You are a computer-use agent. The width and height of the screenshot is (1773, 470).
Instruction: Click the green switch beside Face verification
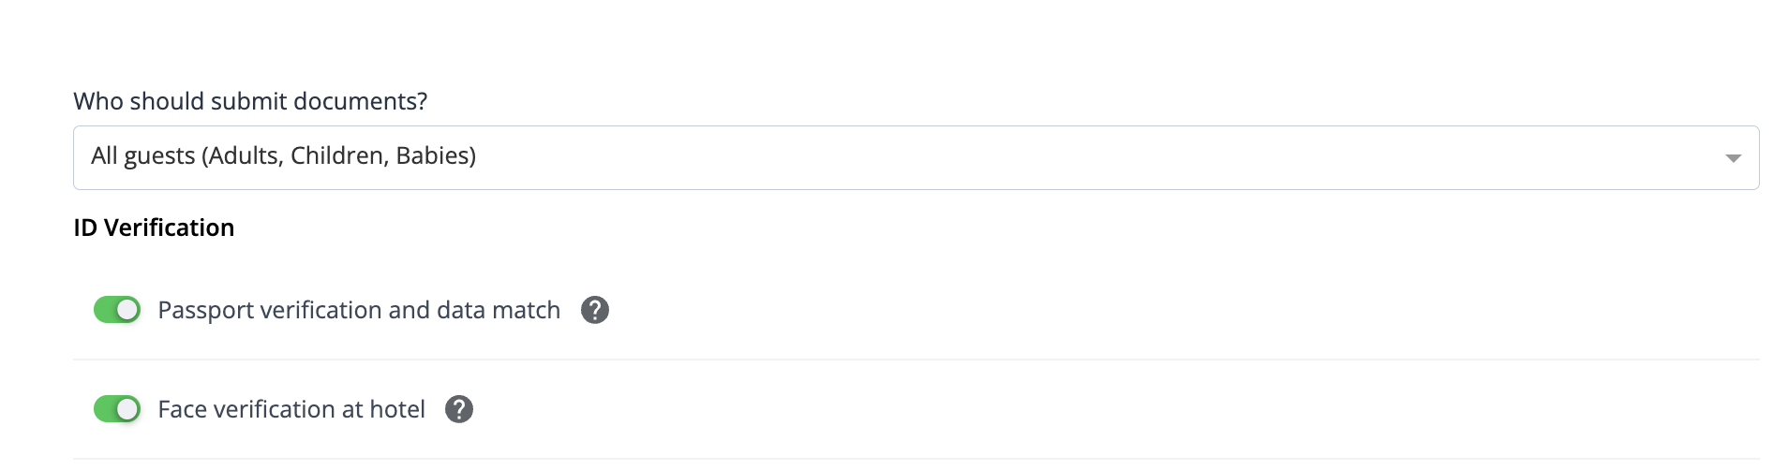pos(117,409)
